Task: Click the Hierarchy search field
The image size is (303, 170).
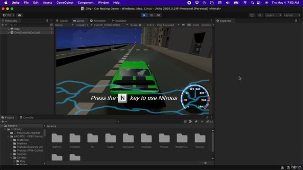Action: coord(29,25)
